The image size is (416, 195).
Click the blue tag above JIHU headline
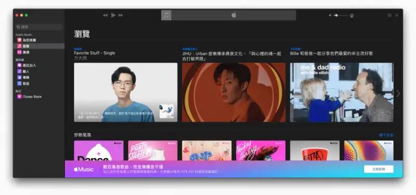pyautogui.click(x=190, y=49)
